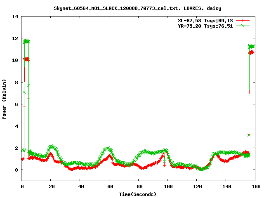Click the x-axis tick label 120
264x198 pixels.
198,186
